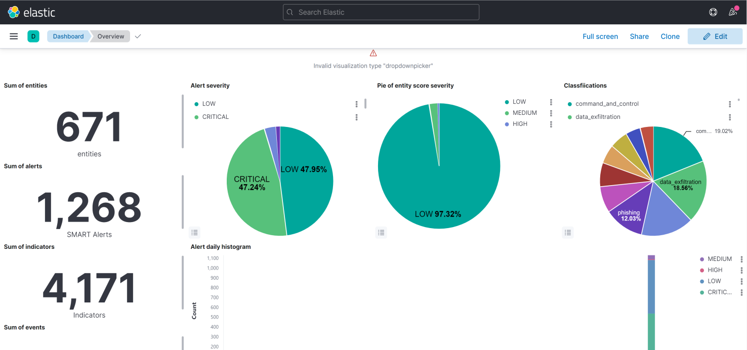Select the green D space avatar

pyautogui.click(x=33, y=36)
